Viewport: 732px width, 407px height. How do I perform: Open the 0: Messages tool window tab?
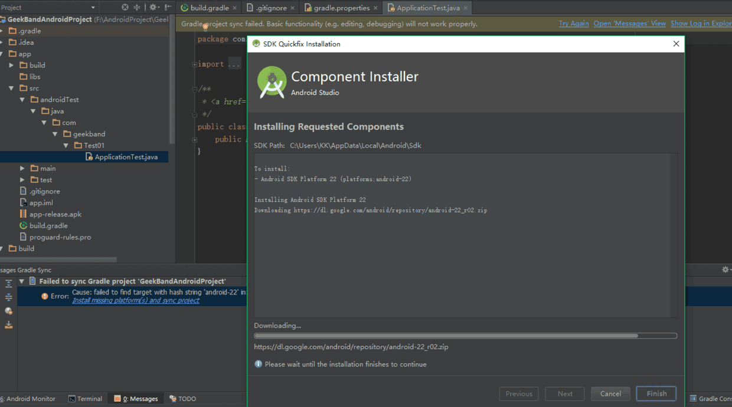(136, 399)
